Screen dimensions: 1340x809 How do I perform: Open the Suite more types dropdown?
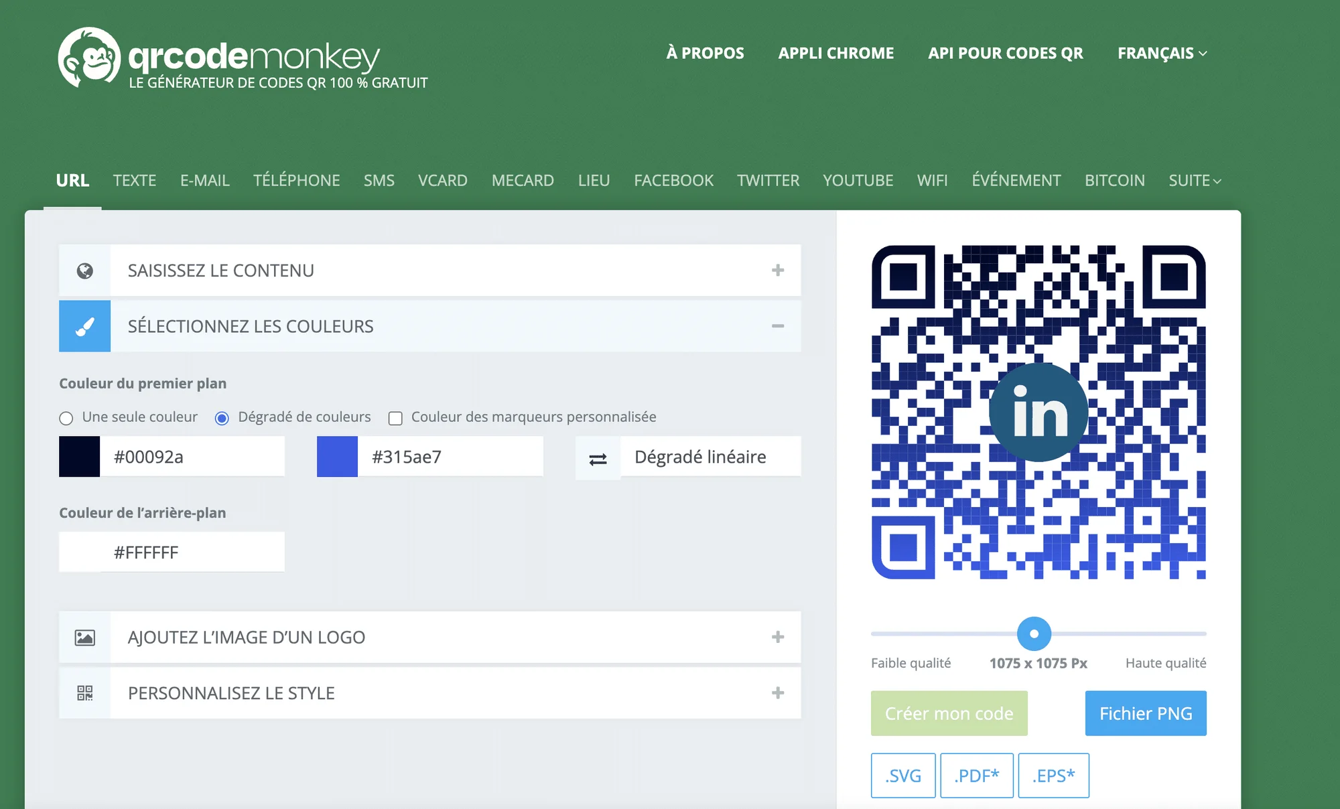point(1195,180)
